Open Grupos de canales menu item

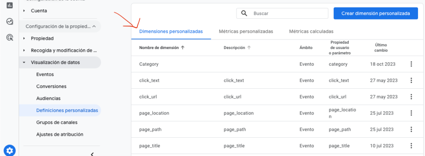pos(56,122)
